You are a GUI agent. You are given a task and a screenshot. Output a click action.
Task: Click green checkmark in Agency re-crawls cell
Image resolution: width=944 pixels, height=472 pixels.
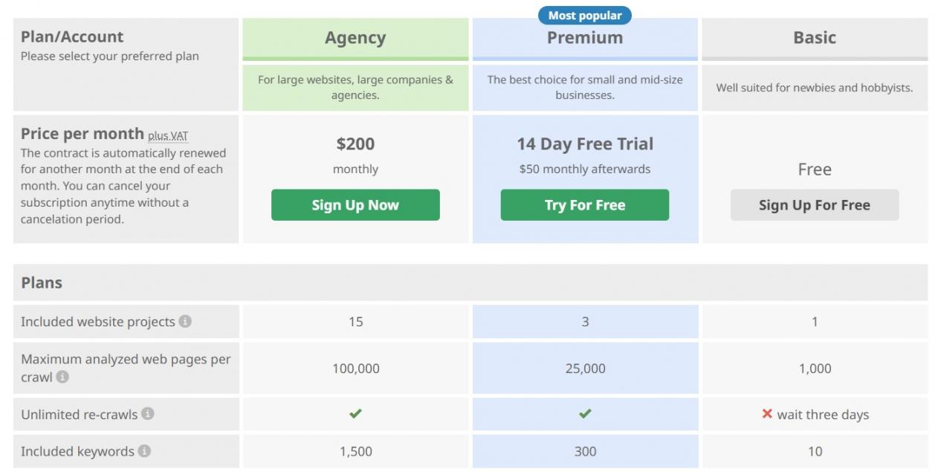(355, 414)
